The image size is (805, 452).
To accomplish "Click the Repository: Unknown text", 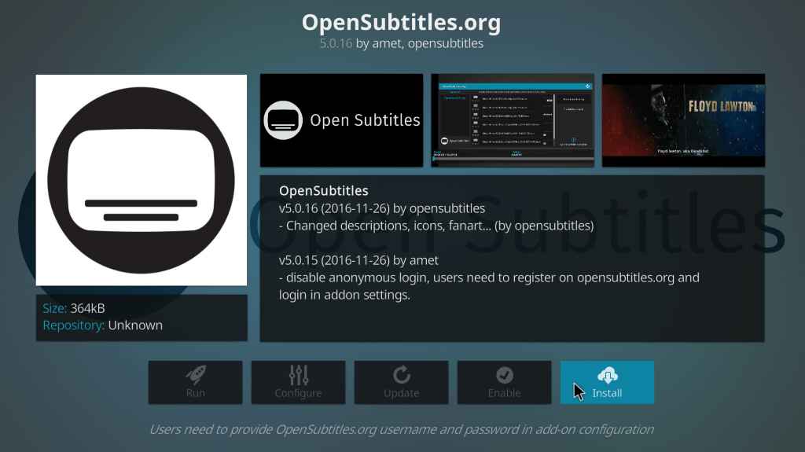I will click(102, 325).
